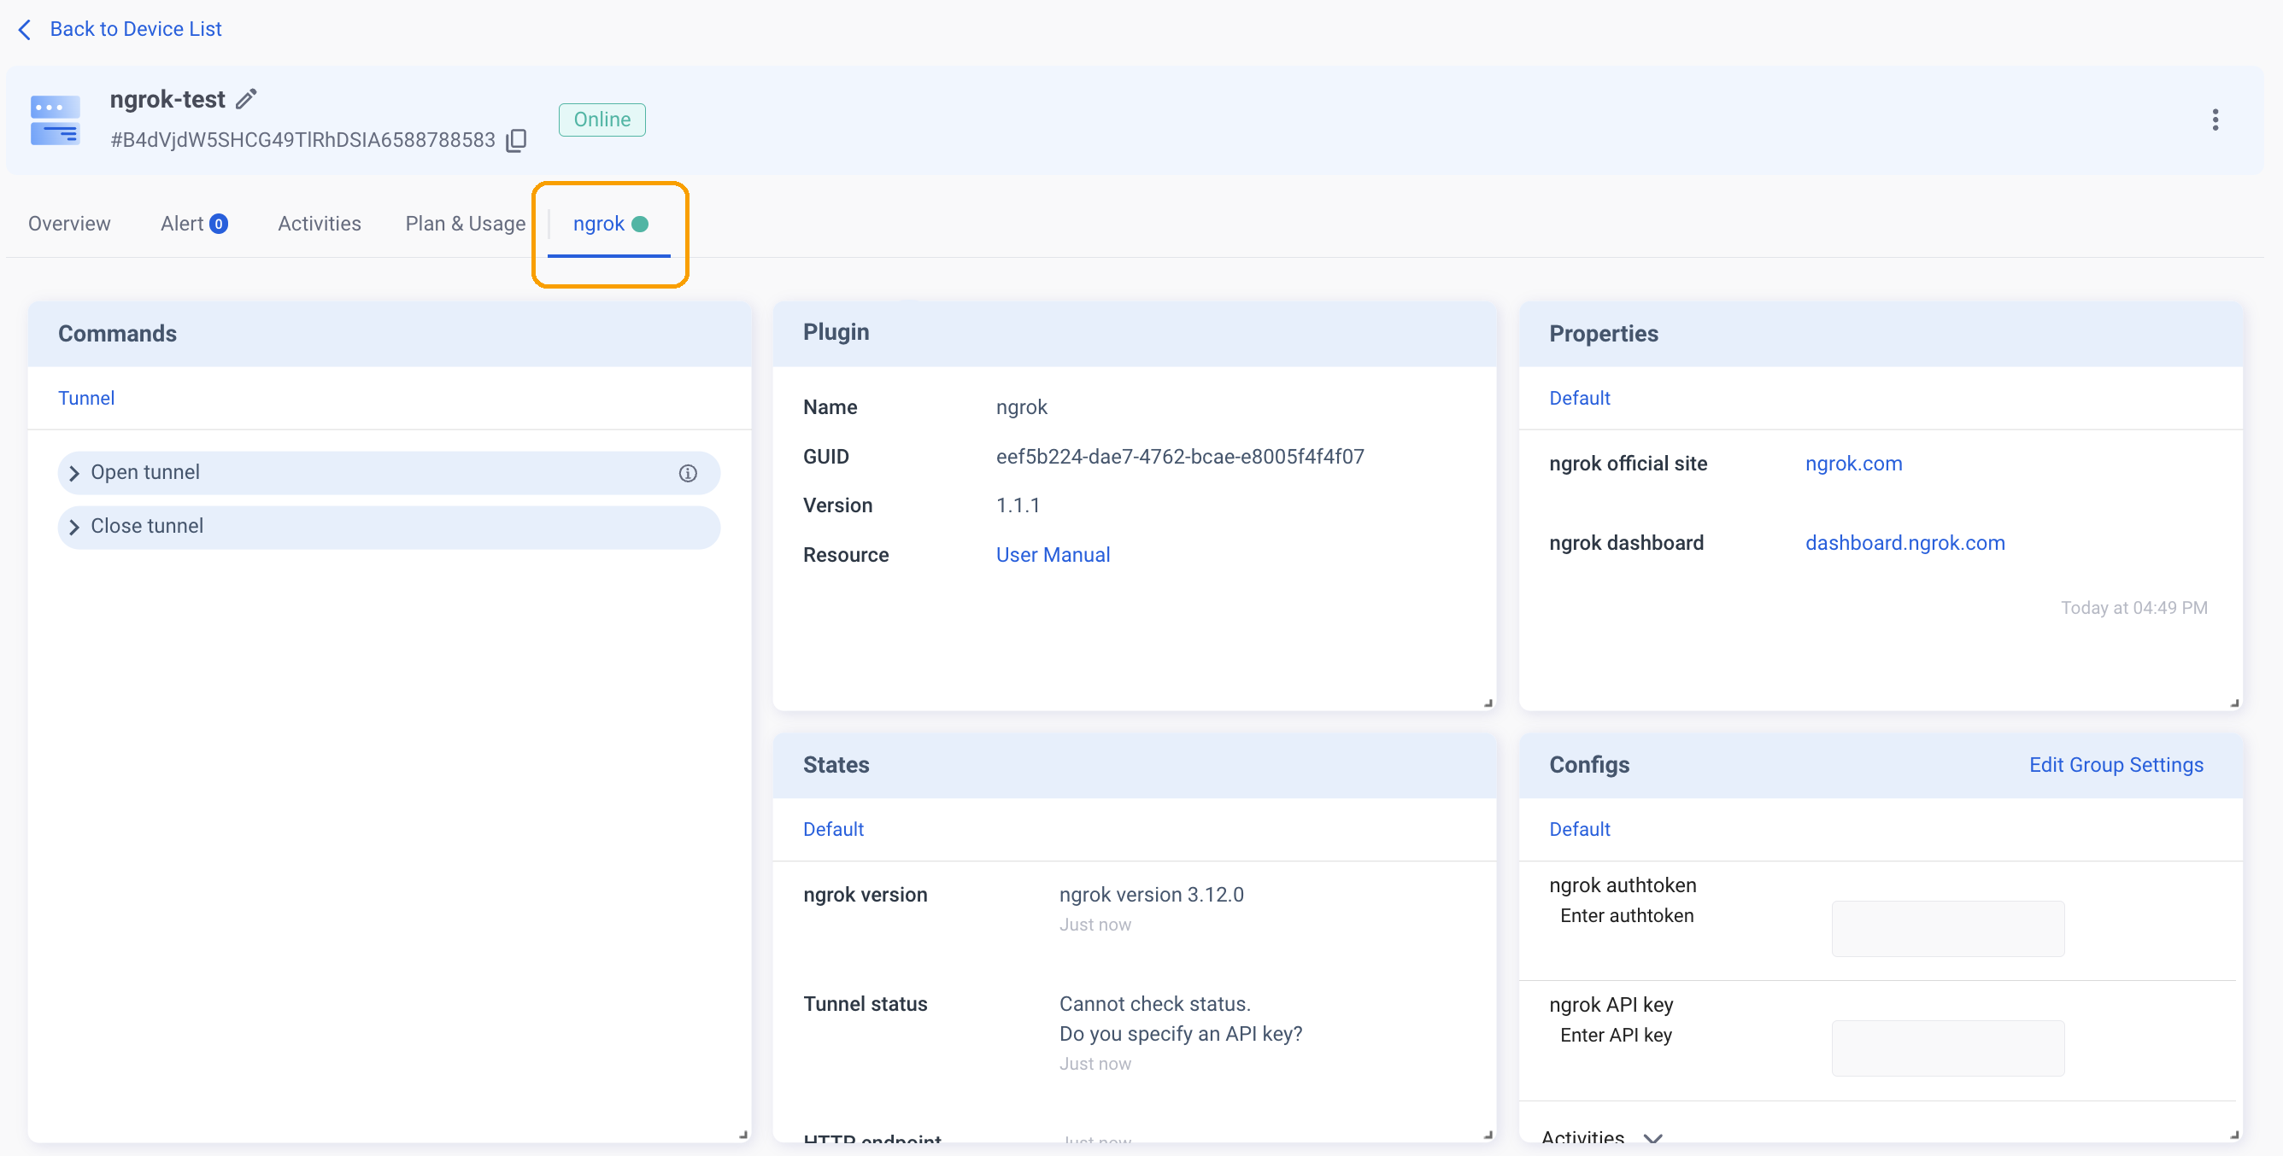Copy the device ID with copy icon
The height and width of the screenshot is (1156, 2283).
coord(516,140)
